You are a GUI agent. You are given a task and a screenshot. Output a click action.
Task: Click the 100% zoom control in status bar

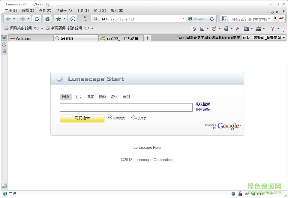(x=260, y=193)
